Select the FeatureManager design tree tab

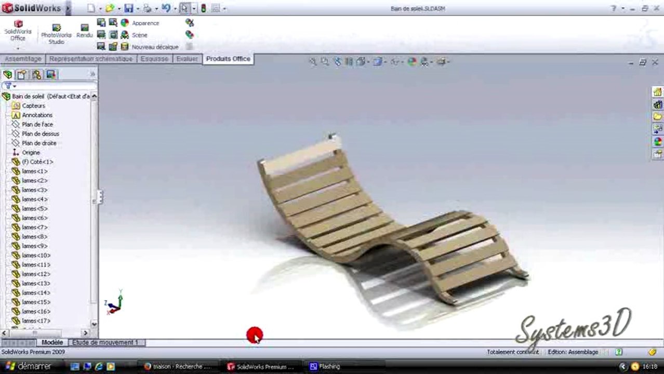click(8, 74)
